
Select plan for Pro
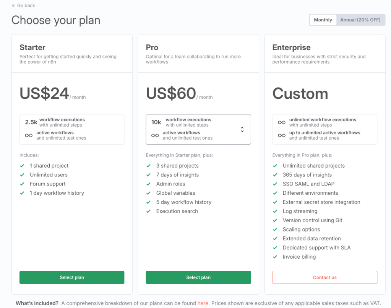pyautogui.click(x=198, y=277)
